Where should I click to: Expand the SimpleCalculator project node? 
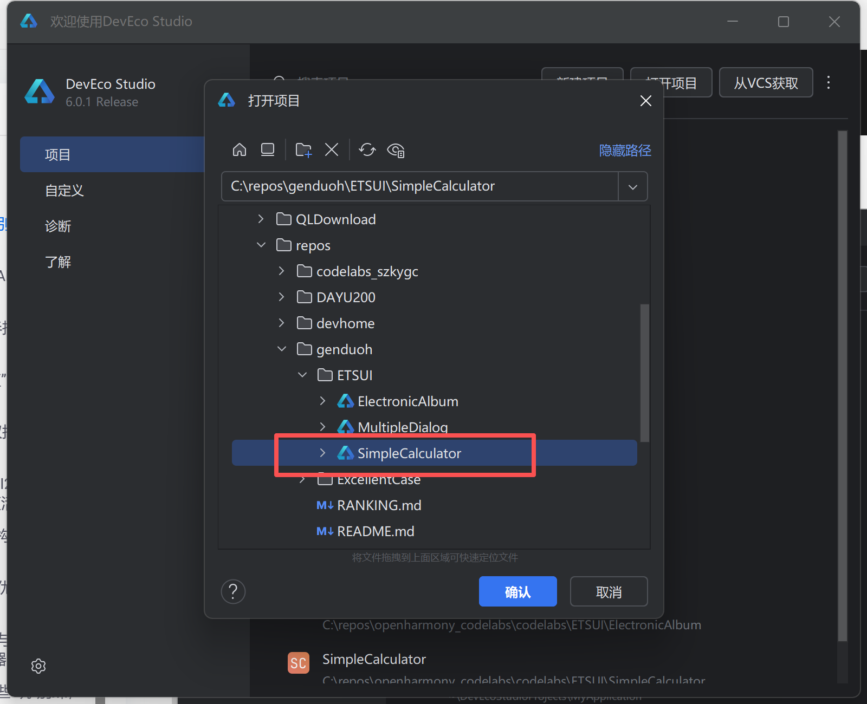click(x=323, y=453)
